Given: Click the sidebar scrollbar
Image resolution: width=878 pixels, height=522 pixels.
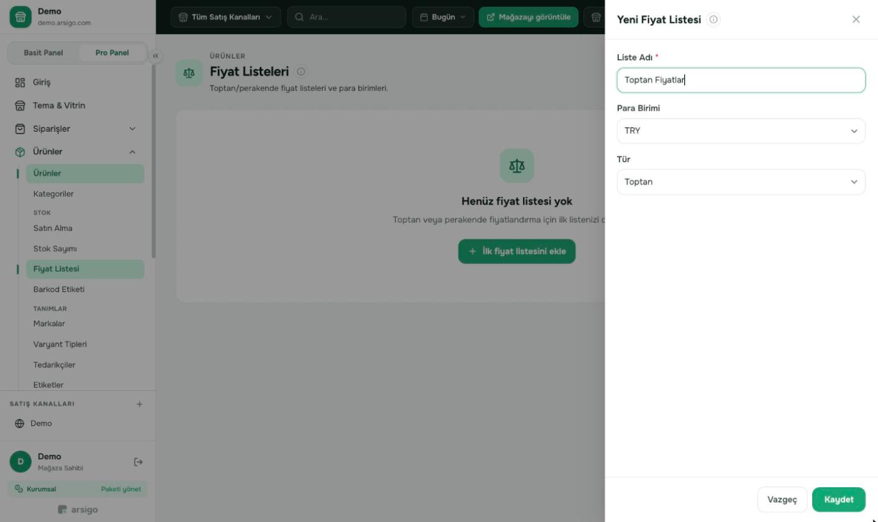Looking at the screenshot, I should 153,162.
